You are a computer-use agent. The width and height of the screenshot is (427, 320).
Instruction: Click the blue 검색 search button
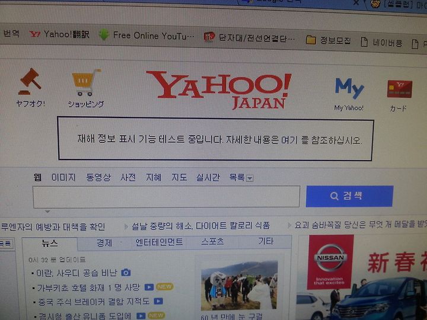tap(350, 196)
